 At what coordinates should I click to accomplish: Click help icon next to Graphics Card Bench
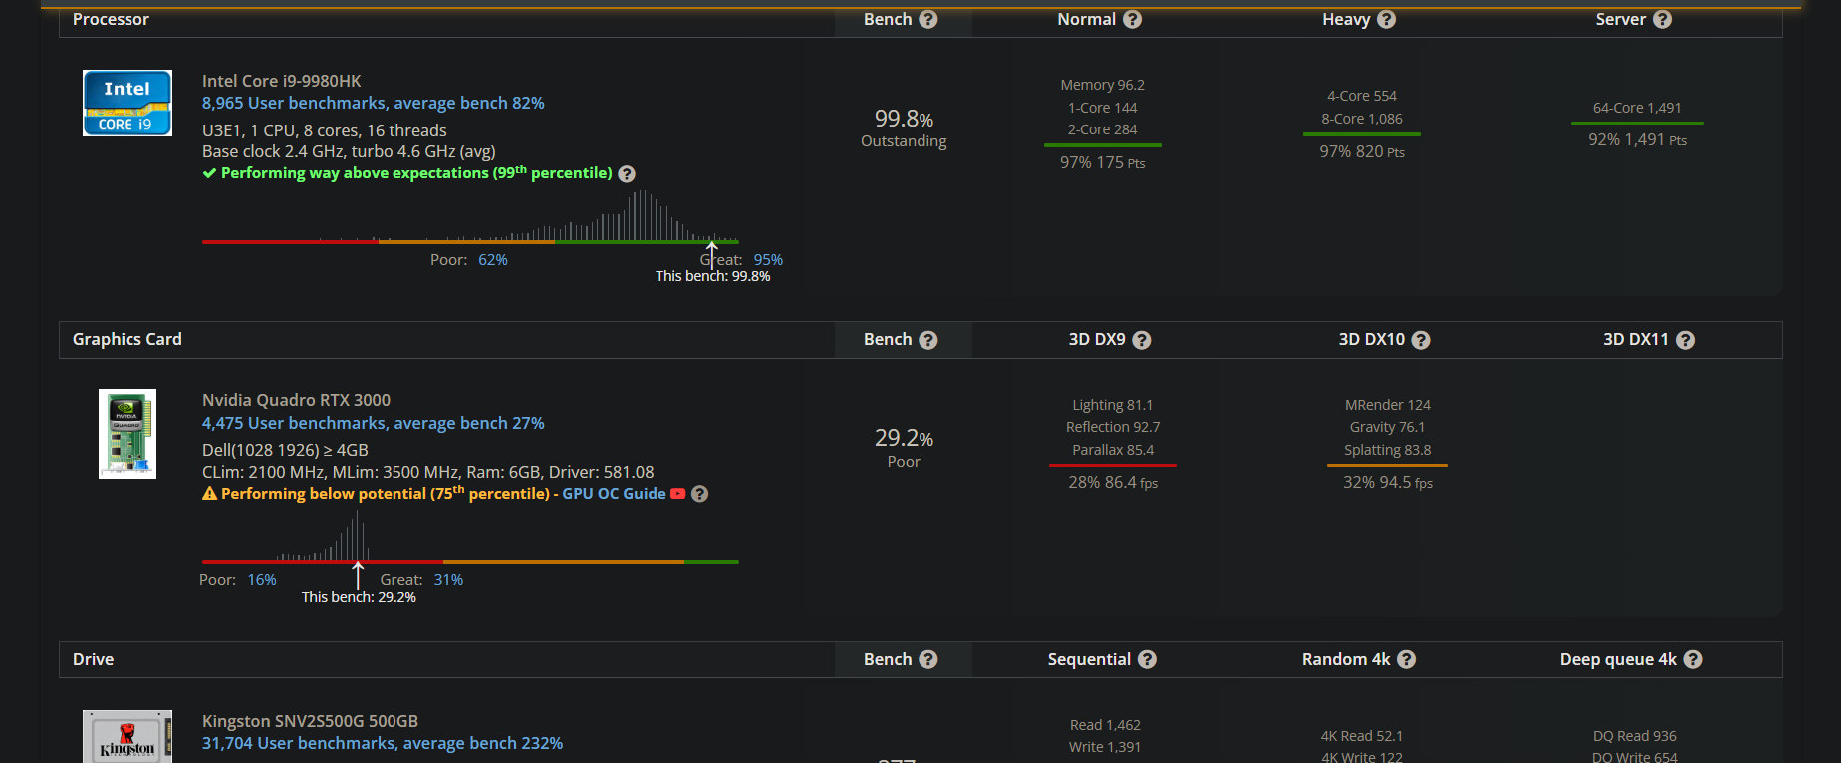click(928, 340)
